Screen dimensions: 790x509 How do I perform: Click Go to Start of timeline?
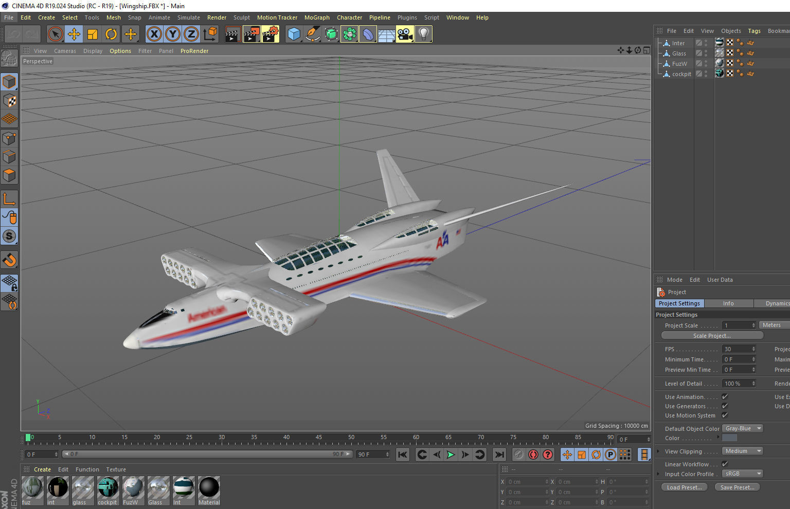403,455
